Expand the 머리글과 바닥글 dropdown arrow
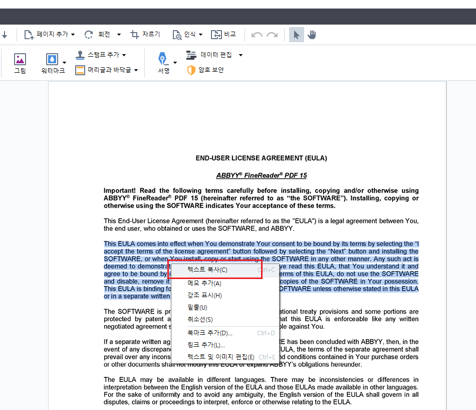The width and height of the screenshot is (476, 410). tap(136, 70)
